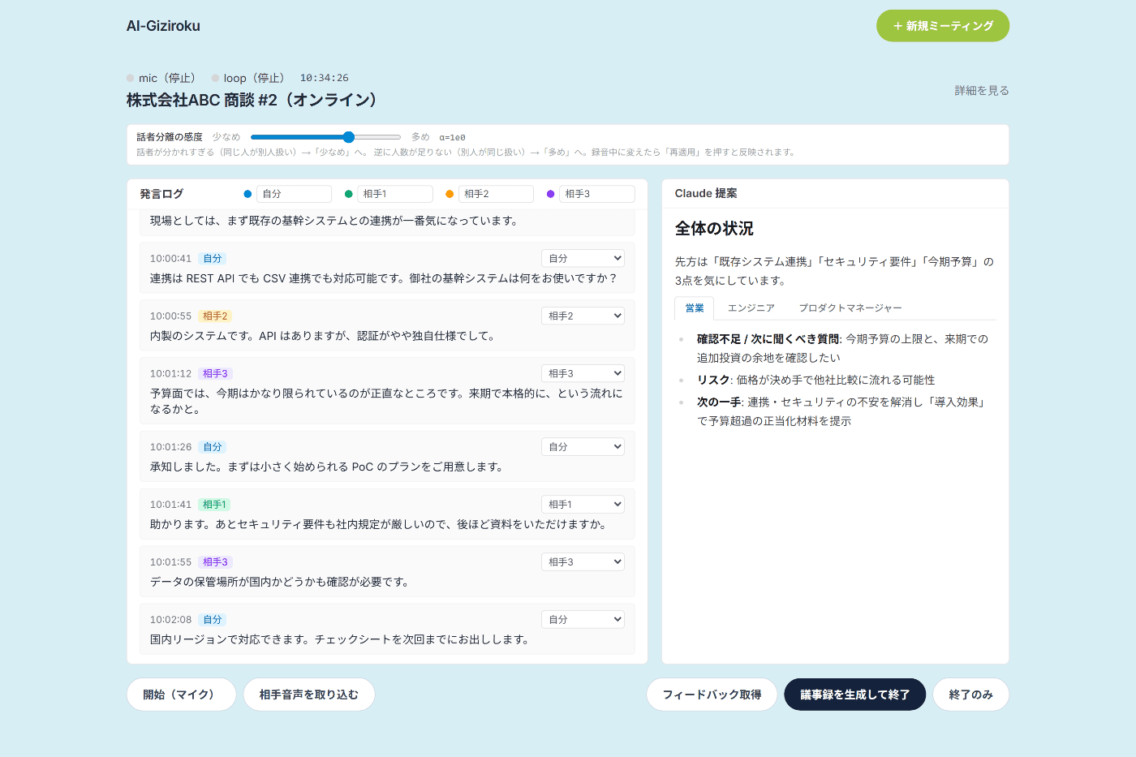Image resolution: width=1136 pixels, height=757 pixels.
Task: Open speaker dropdown for the 10:01:12 entry
Action: tap(583, 373)
